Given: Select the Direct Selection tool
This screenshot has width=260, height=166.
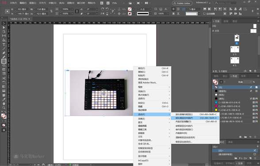Looking at the screenshot, I should click(x=4, y=27).
